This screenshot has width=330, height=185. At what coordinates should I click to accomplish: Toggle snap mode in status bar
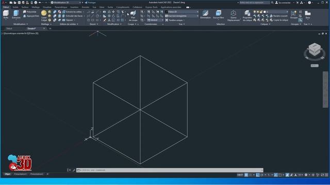pyautogui.click(x=251, y=175)
